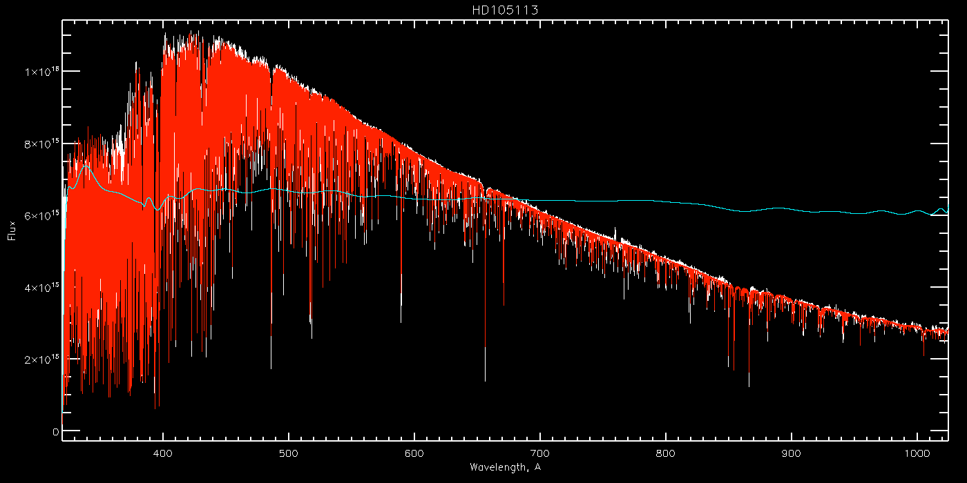Click the 2×10^15 flux tick label
Viewport: 967px width, 483px height.
[41, 359]
